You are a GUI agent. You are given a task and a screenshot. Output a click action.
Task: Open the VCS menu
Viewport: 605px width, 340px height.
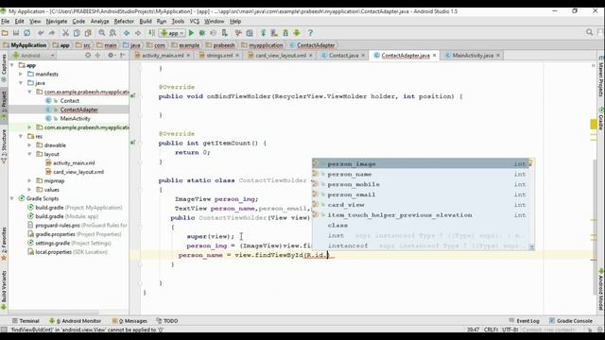tap(195, 21)
